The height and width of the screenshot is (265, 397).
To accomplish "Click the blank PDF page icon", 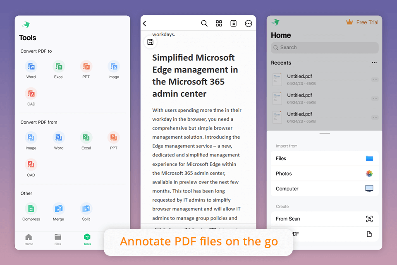I will [369, 234].
